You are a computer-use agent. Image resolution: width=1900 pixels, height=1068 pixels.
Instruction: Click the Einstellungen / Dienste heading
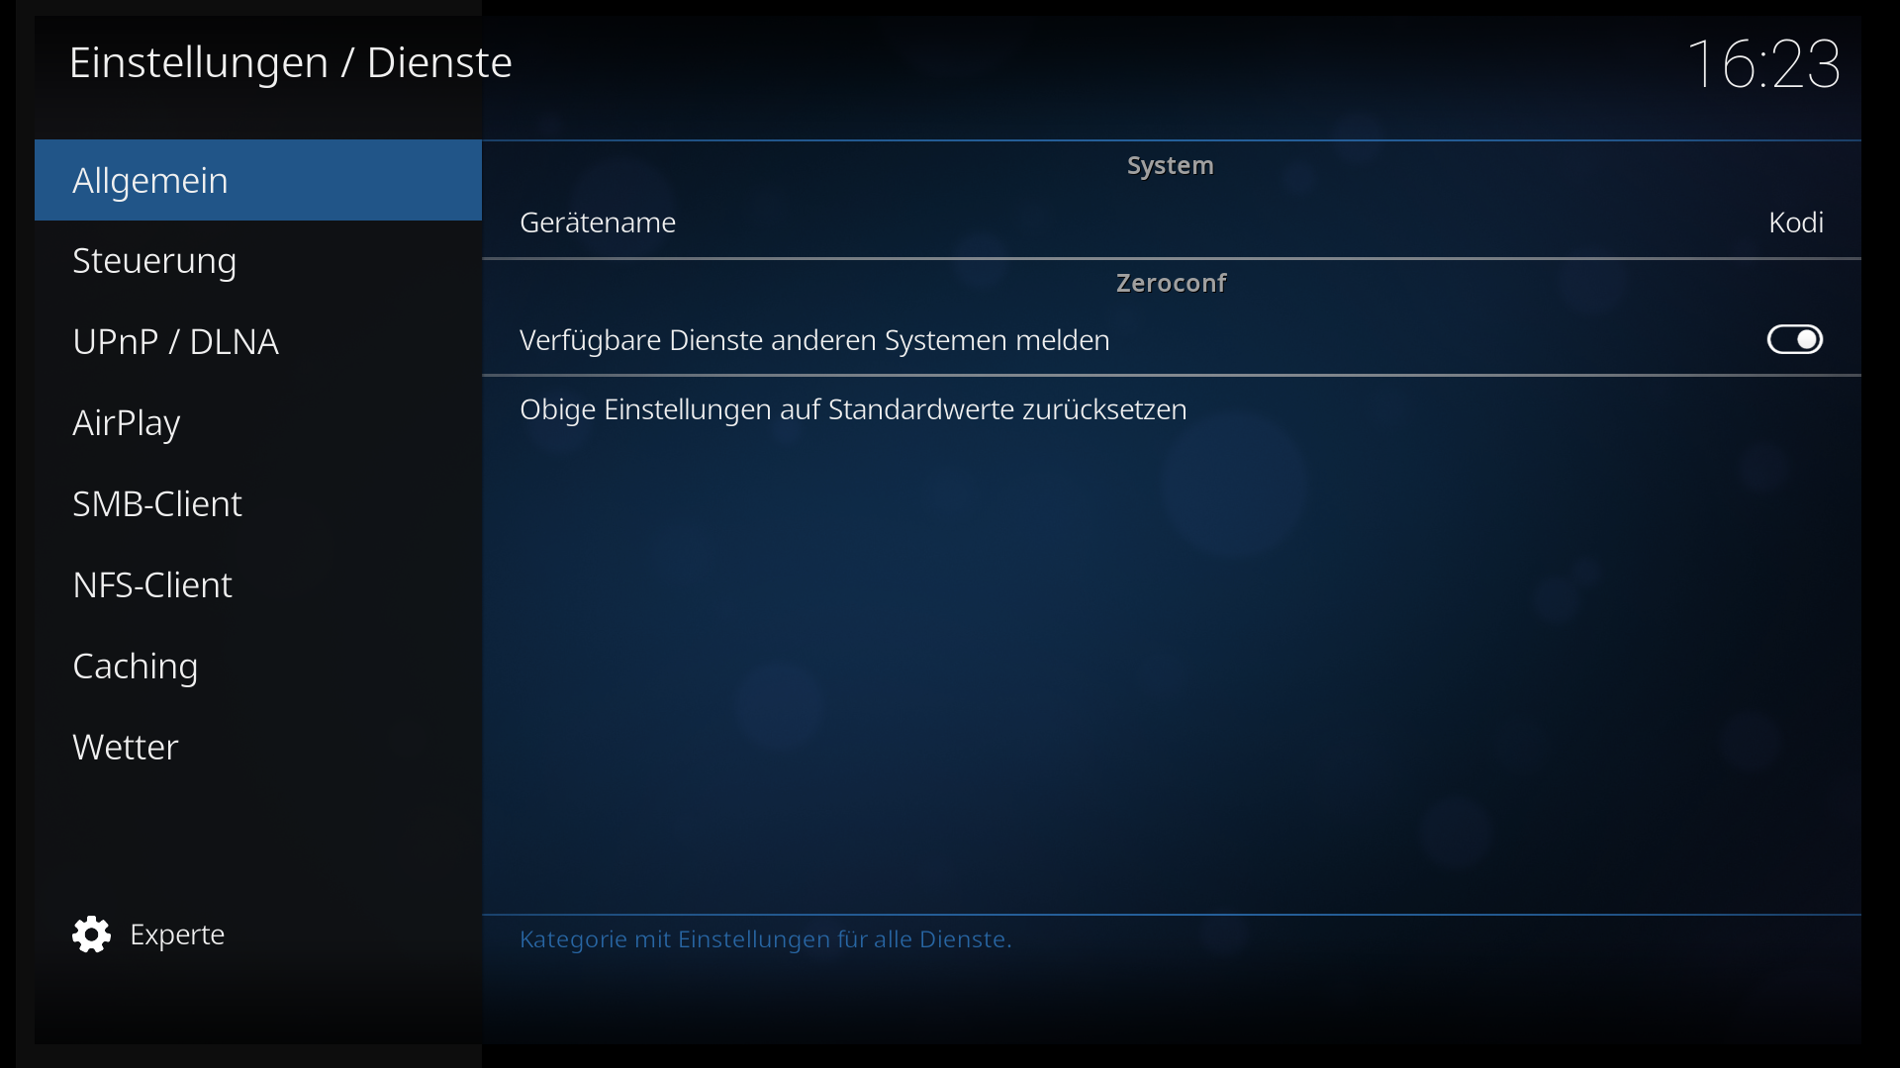tap(290, 62)
